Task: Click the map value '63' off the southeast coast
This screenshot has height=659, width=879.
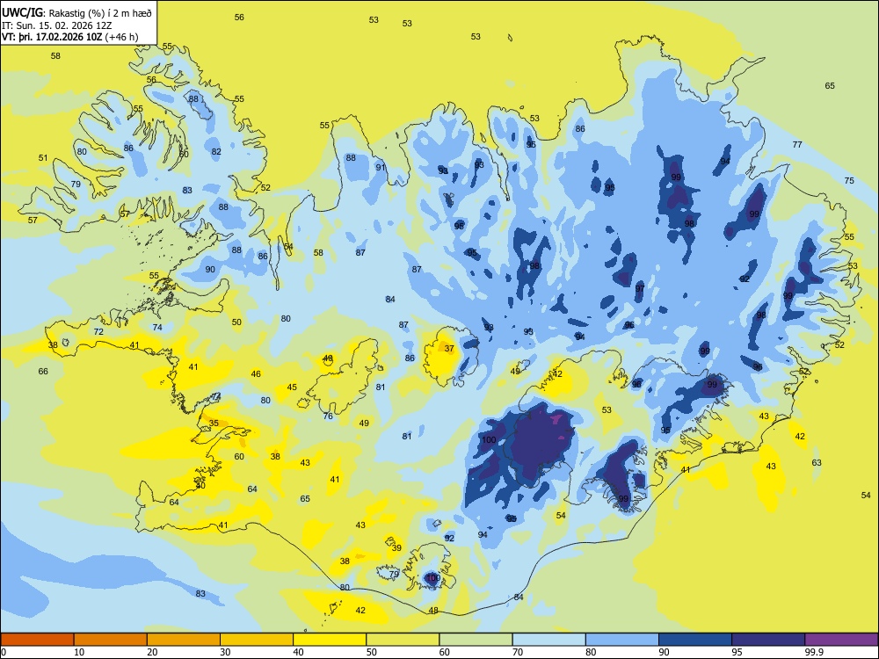Action: point(817,462)
